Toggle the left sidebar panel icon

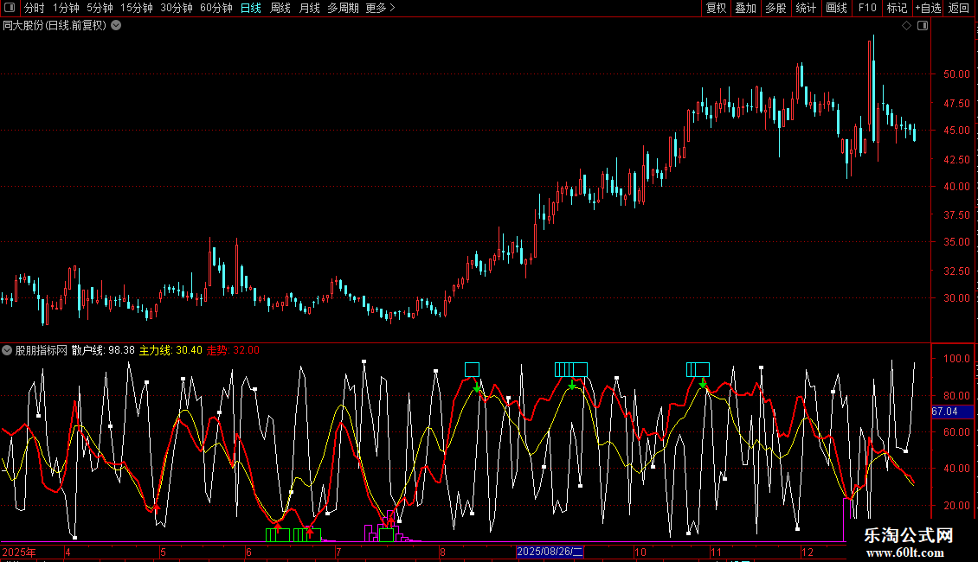pyautogui.click(x=10, y=8)
